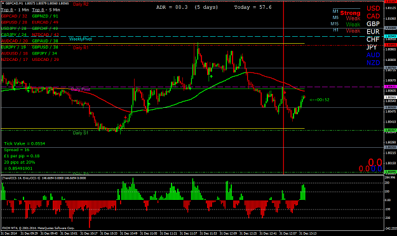Select AUD in the currency strength list

[x=373, y=55]
